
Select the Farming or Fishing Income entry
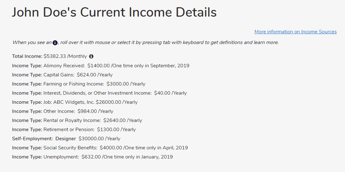tap(79, 84)
